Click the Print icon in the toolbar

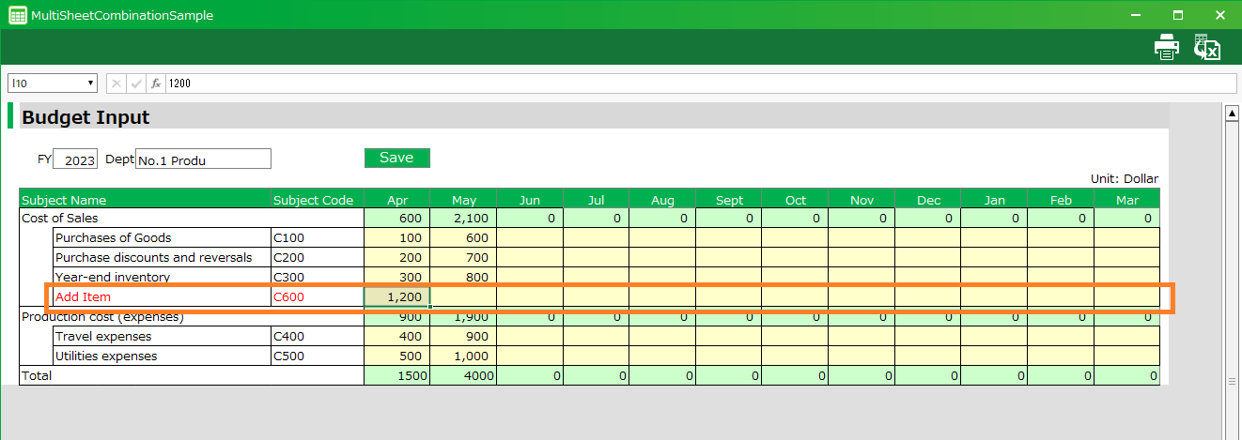(1166, 47)
